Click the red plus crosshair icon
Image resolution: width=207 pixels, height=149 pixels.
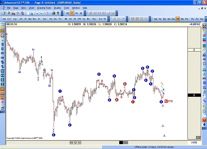2,102
